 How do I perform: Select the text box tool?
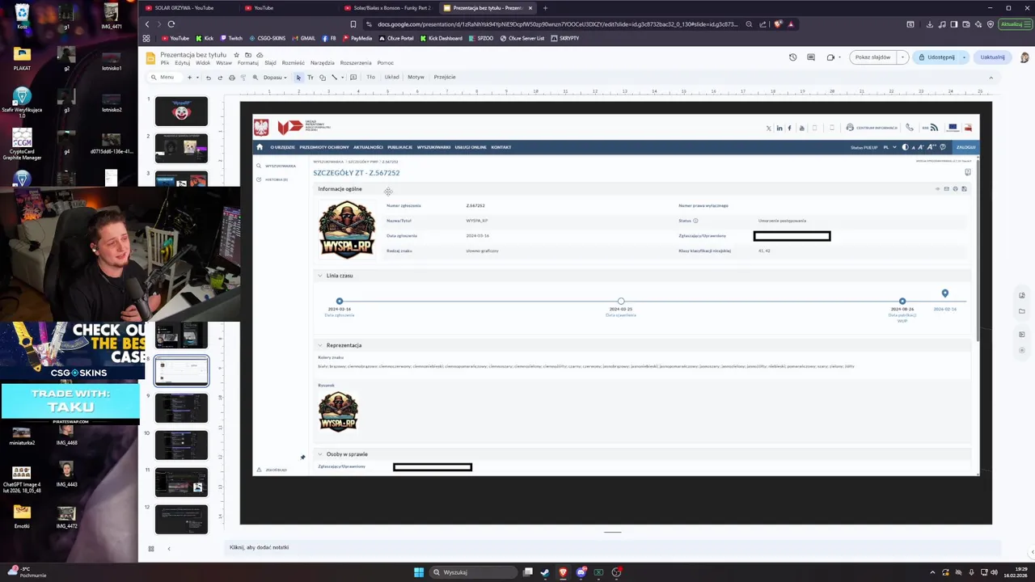[310, 78]
